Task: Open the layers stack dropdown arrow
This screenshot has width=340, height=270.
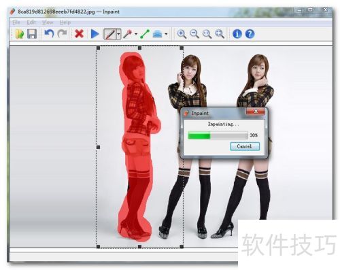Action: click(x=166, y=34)
